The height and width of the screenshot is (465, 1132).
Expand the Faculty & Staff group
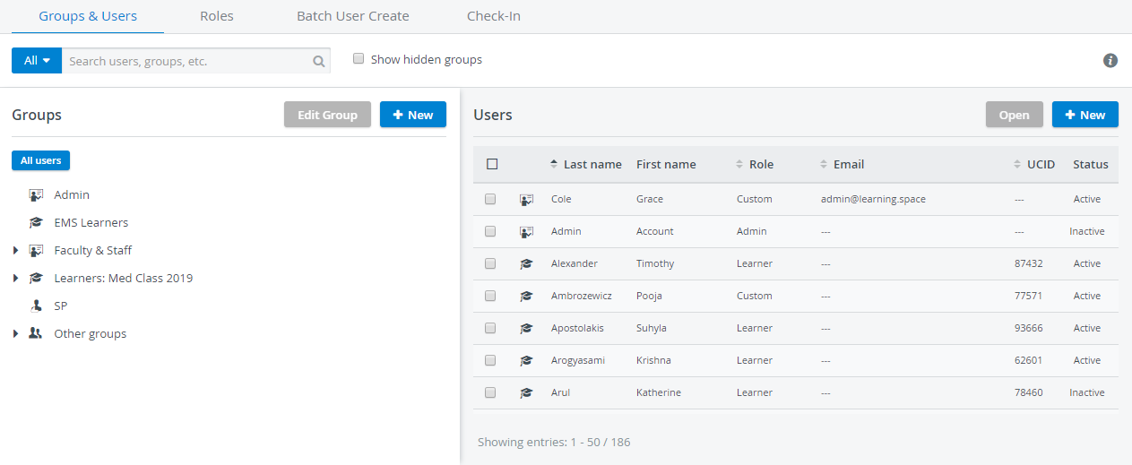pyautogui.click(x=16, y=251)
